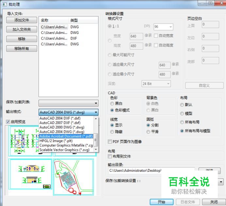Open the 深度 24 Bit dropdown
This screenshot has height=206, width=226.
tap(156, 84)
